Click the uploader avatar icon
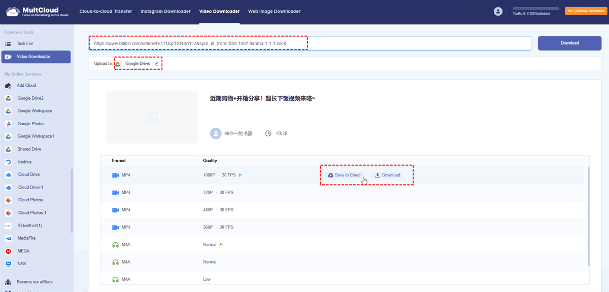This screenshot has width=609, height=292. tap(216, 133)
